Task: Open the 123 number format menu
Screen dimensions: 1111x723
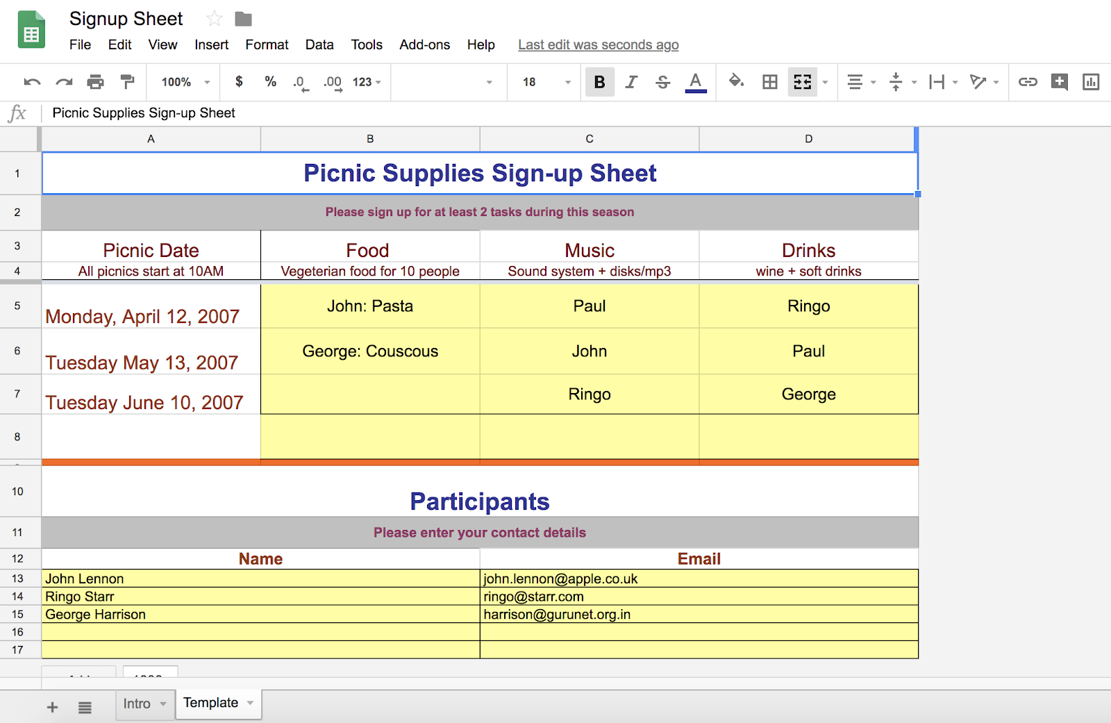Action: [x=366, y=82]
